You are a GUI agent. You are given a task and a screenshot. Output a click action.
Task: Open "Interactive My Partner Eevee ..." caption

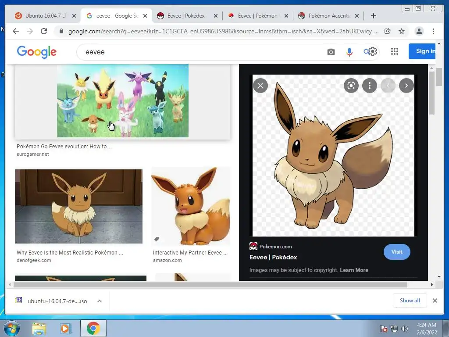[x=190, y=252]
